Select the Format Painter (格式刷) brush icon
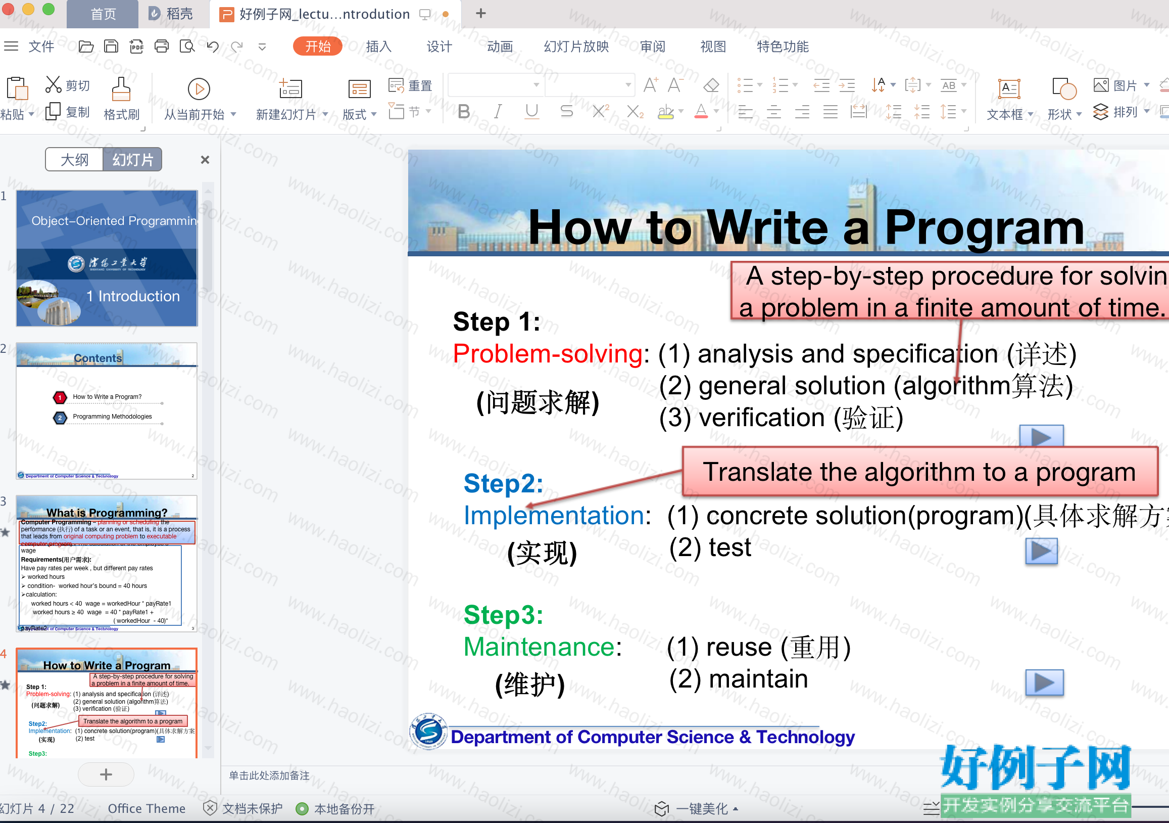 pyautogui.click(x=121, y=88)
